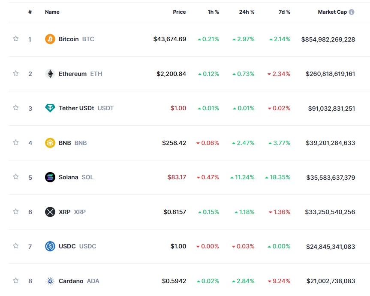
Task: Open BNB via its yellow logo
Action: click(50, 142)
